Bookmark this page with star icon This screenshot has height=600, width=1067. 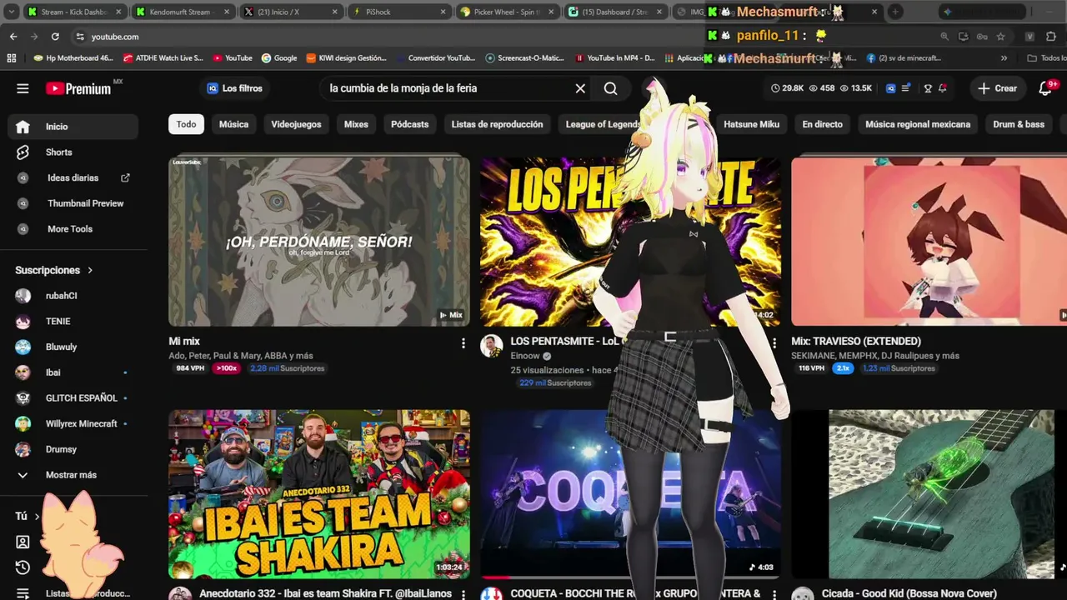pyautogui.click(x=1000, y=37)
